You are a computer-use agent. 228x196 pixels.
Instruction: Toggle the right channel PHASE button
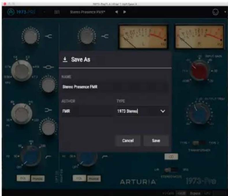[94, 178]
